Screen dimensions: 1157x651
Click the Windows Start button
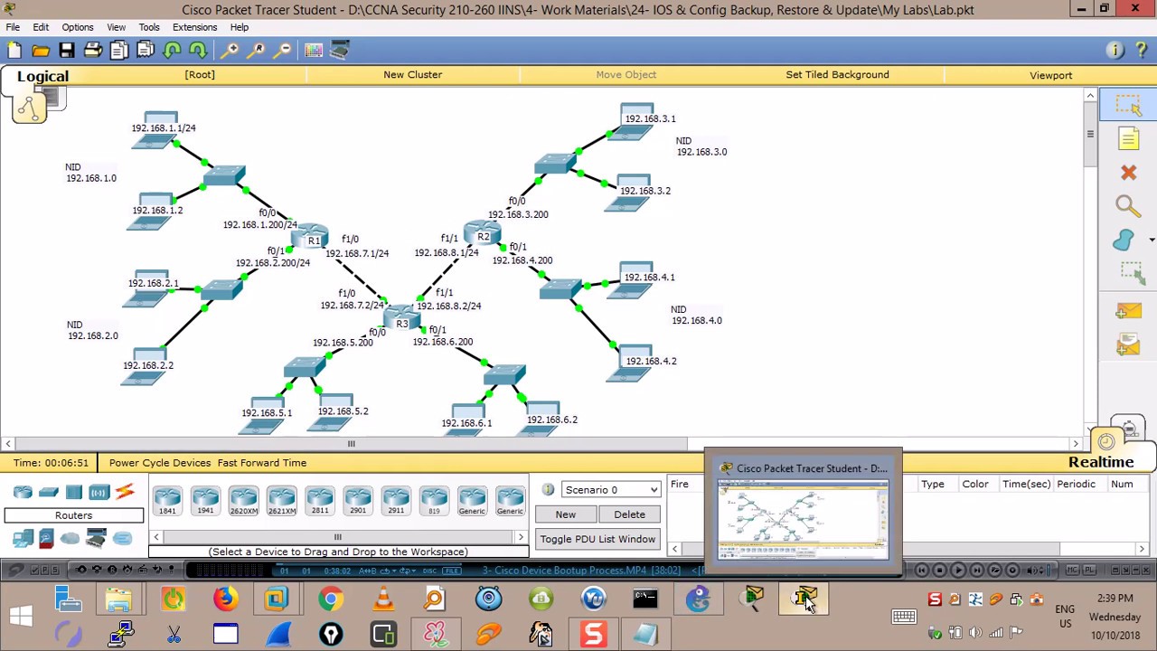pos(21,617)
